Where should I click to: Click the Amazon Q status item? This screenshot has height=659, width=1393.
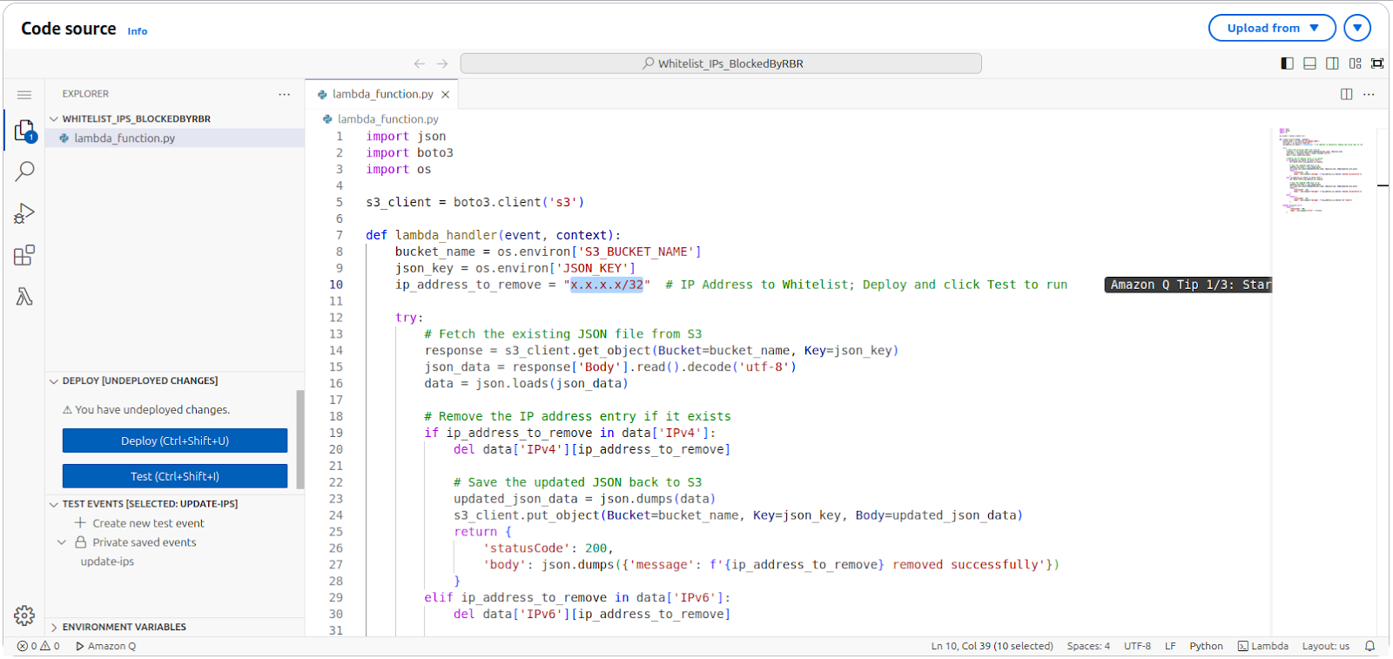click(106, 646)
